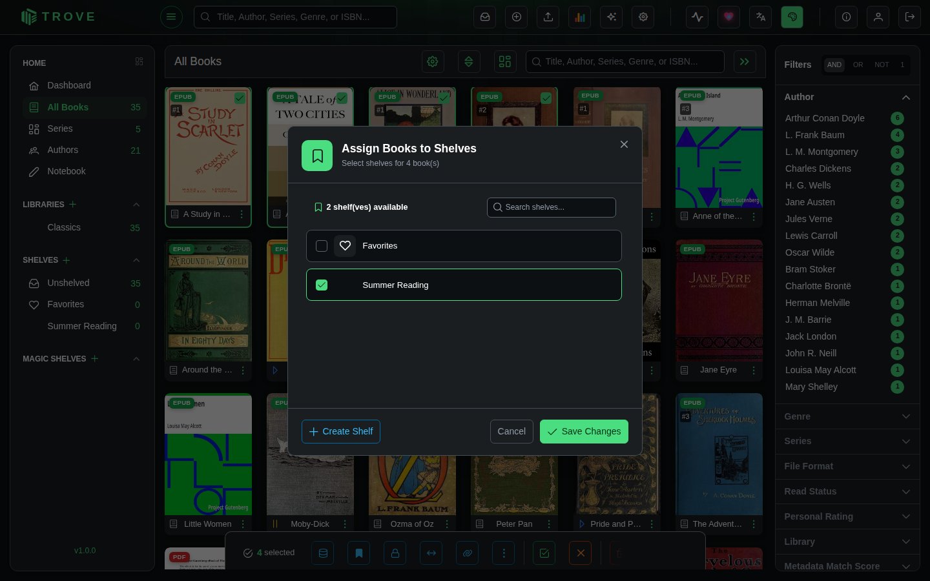The height and width of the screenshot is (581, 930).
Task: Click the upload icon in top bar
Action: click(548, 17)
